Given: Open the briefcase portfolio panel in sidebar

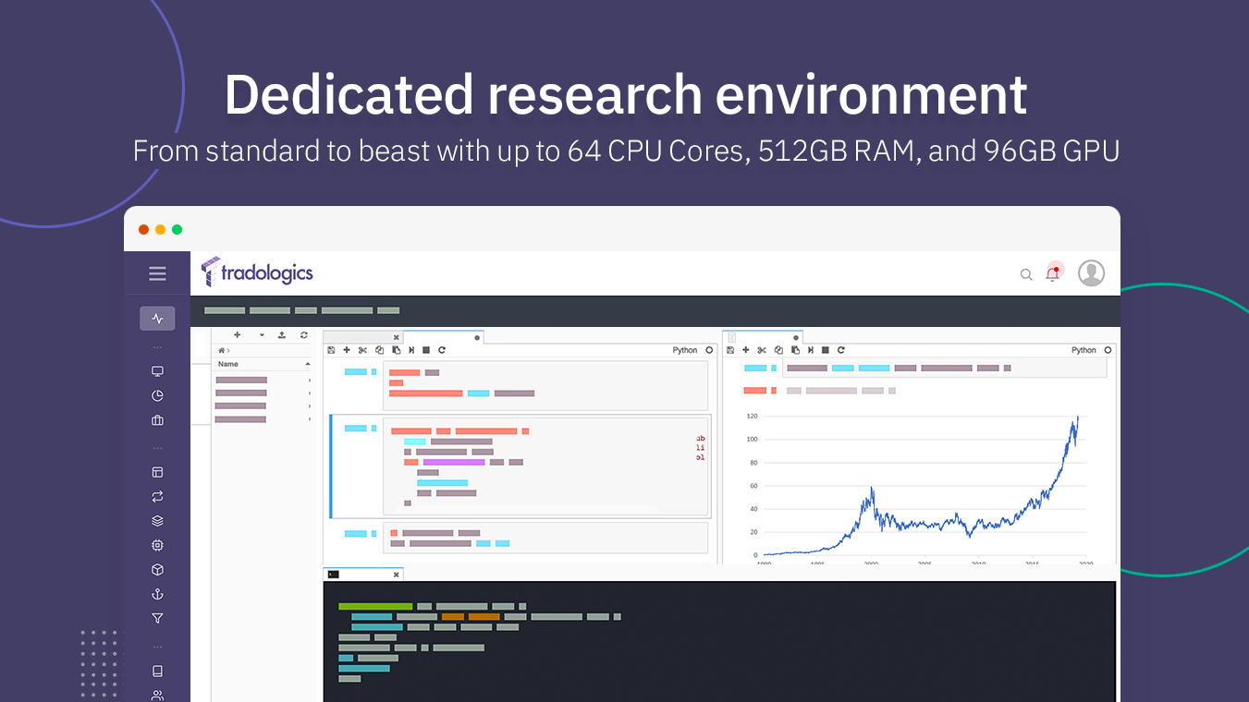Looking at the screenshot, I should coord(157,420).
